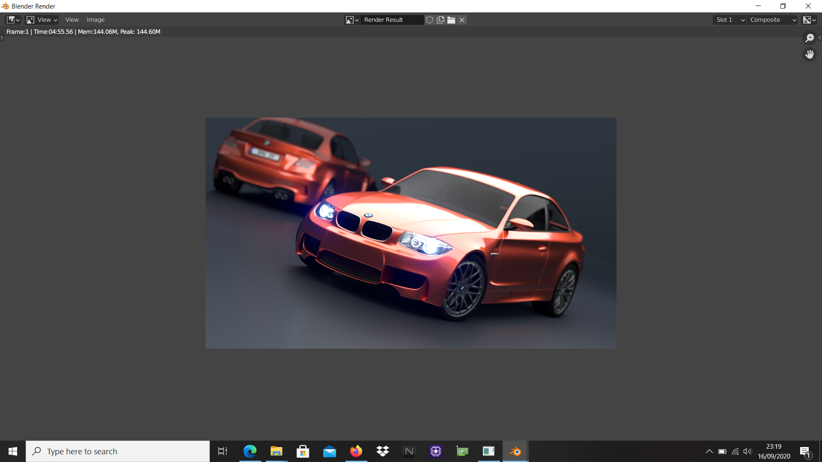Viewport: 822px width, 462px height.
Task: Open the display channels dropdown
Action: point(809,20)
